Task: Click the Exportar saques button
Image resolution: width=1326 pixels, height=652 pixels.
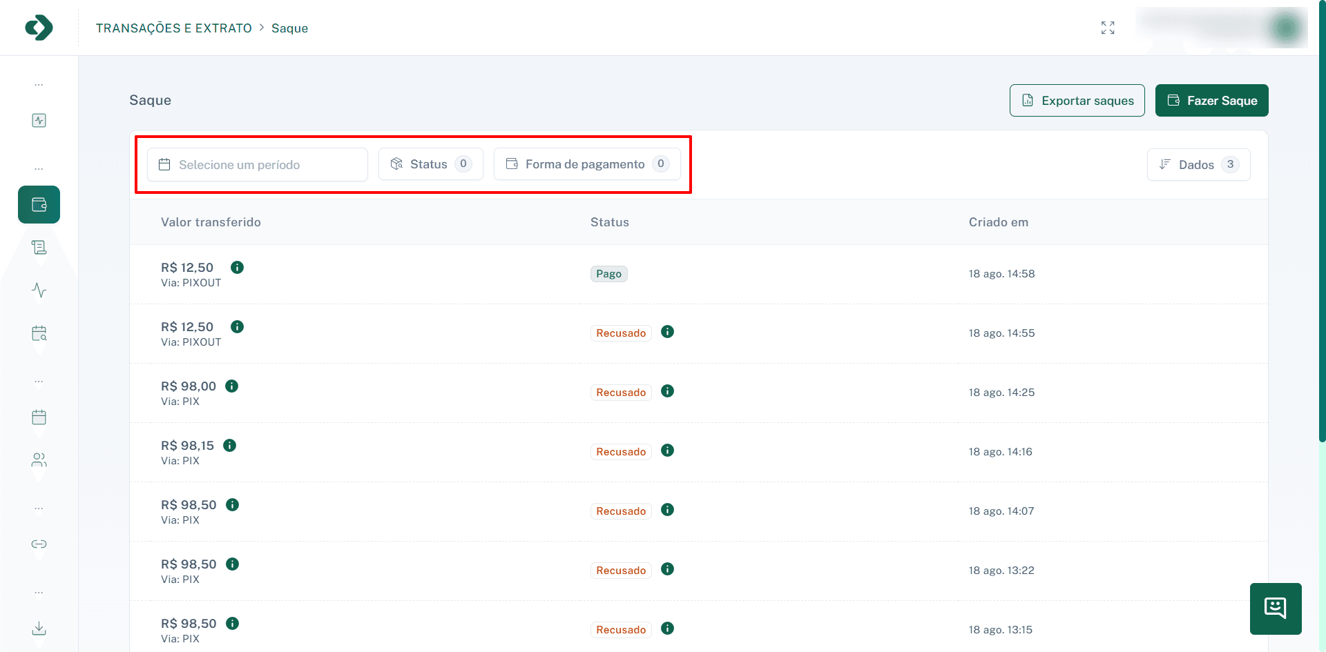Action: 1077,101
